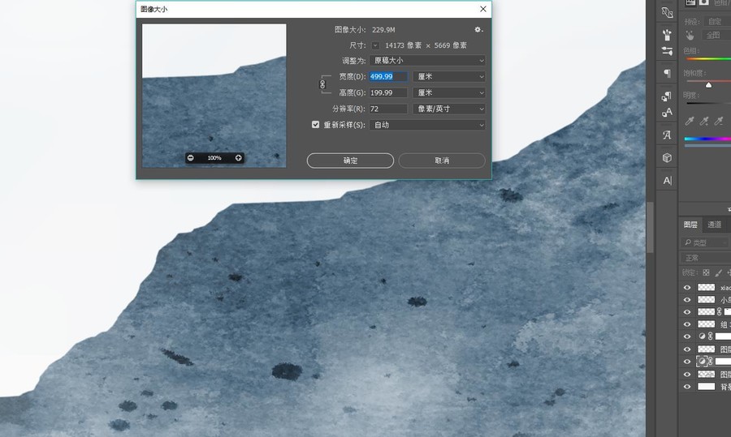This screenshot has height=437, width=731.
Task: Open the 3D panel cube icon
Action: [x=667, y=158]
